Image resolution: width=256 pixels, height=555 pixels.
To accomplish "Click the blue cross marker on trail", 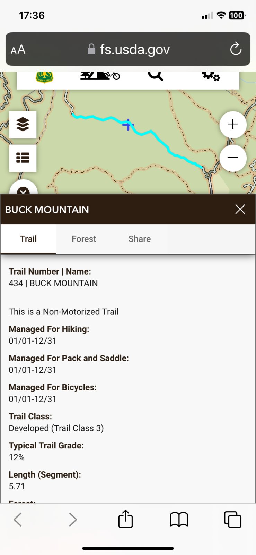I will point(128,125).
